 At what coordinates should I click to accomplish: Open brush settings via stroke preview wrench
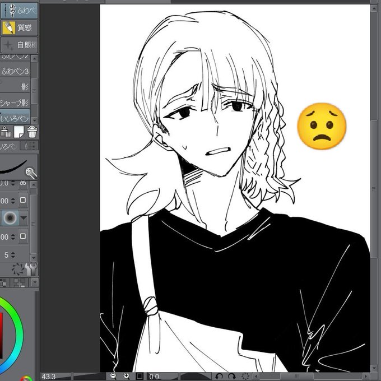31,173
